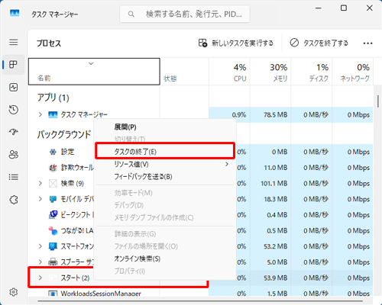Open the Startup apps sidebar icon
Image resolution: width=382 pixels, height=305 pixels.
14,132
